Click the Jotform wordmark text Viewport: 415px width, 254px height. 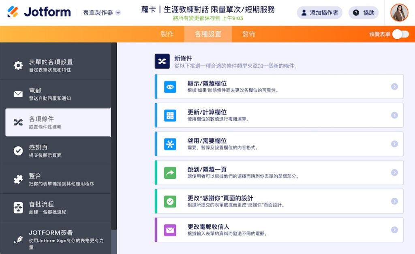tap(47, 12)
